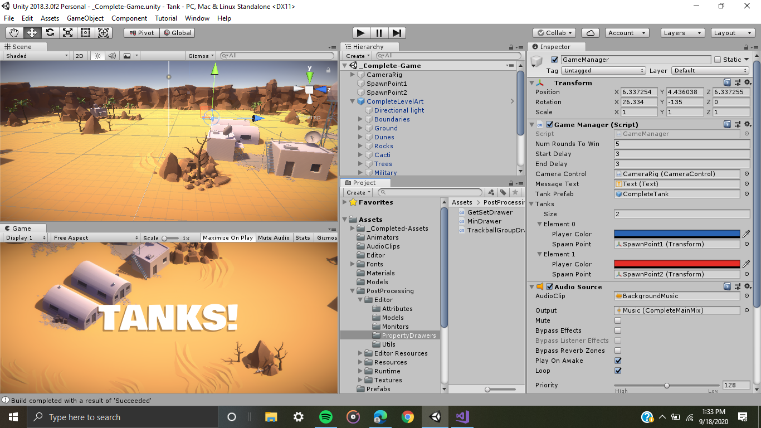The width and height of the screenshot is (761, 428).
Task: Click Search by Type icon in Project
Action: tap(492, 192)
